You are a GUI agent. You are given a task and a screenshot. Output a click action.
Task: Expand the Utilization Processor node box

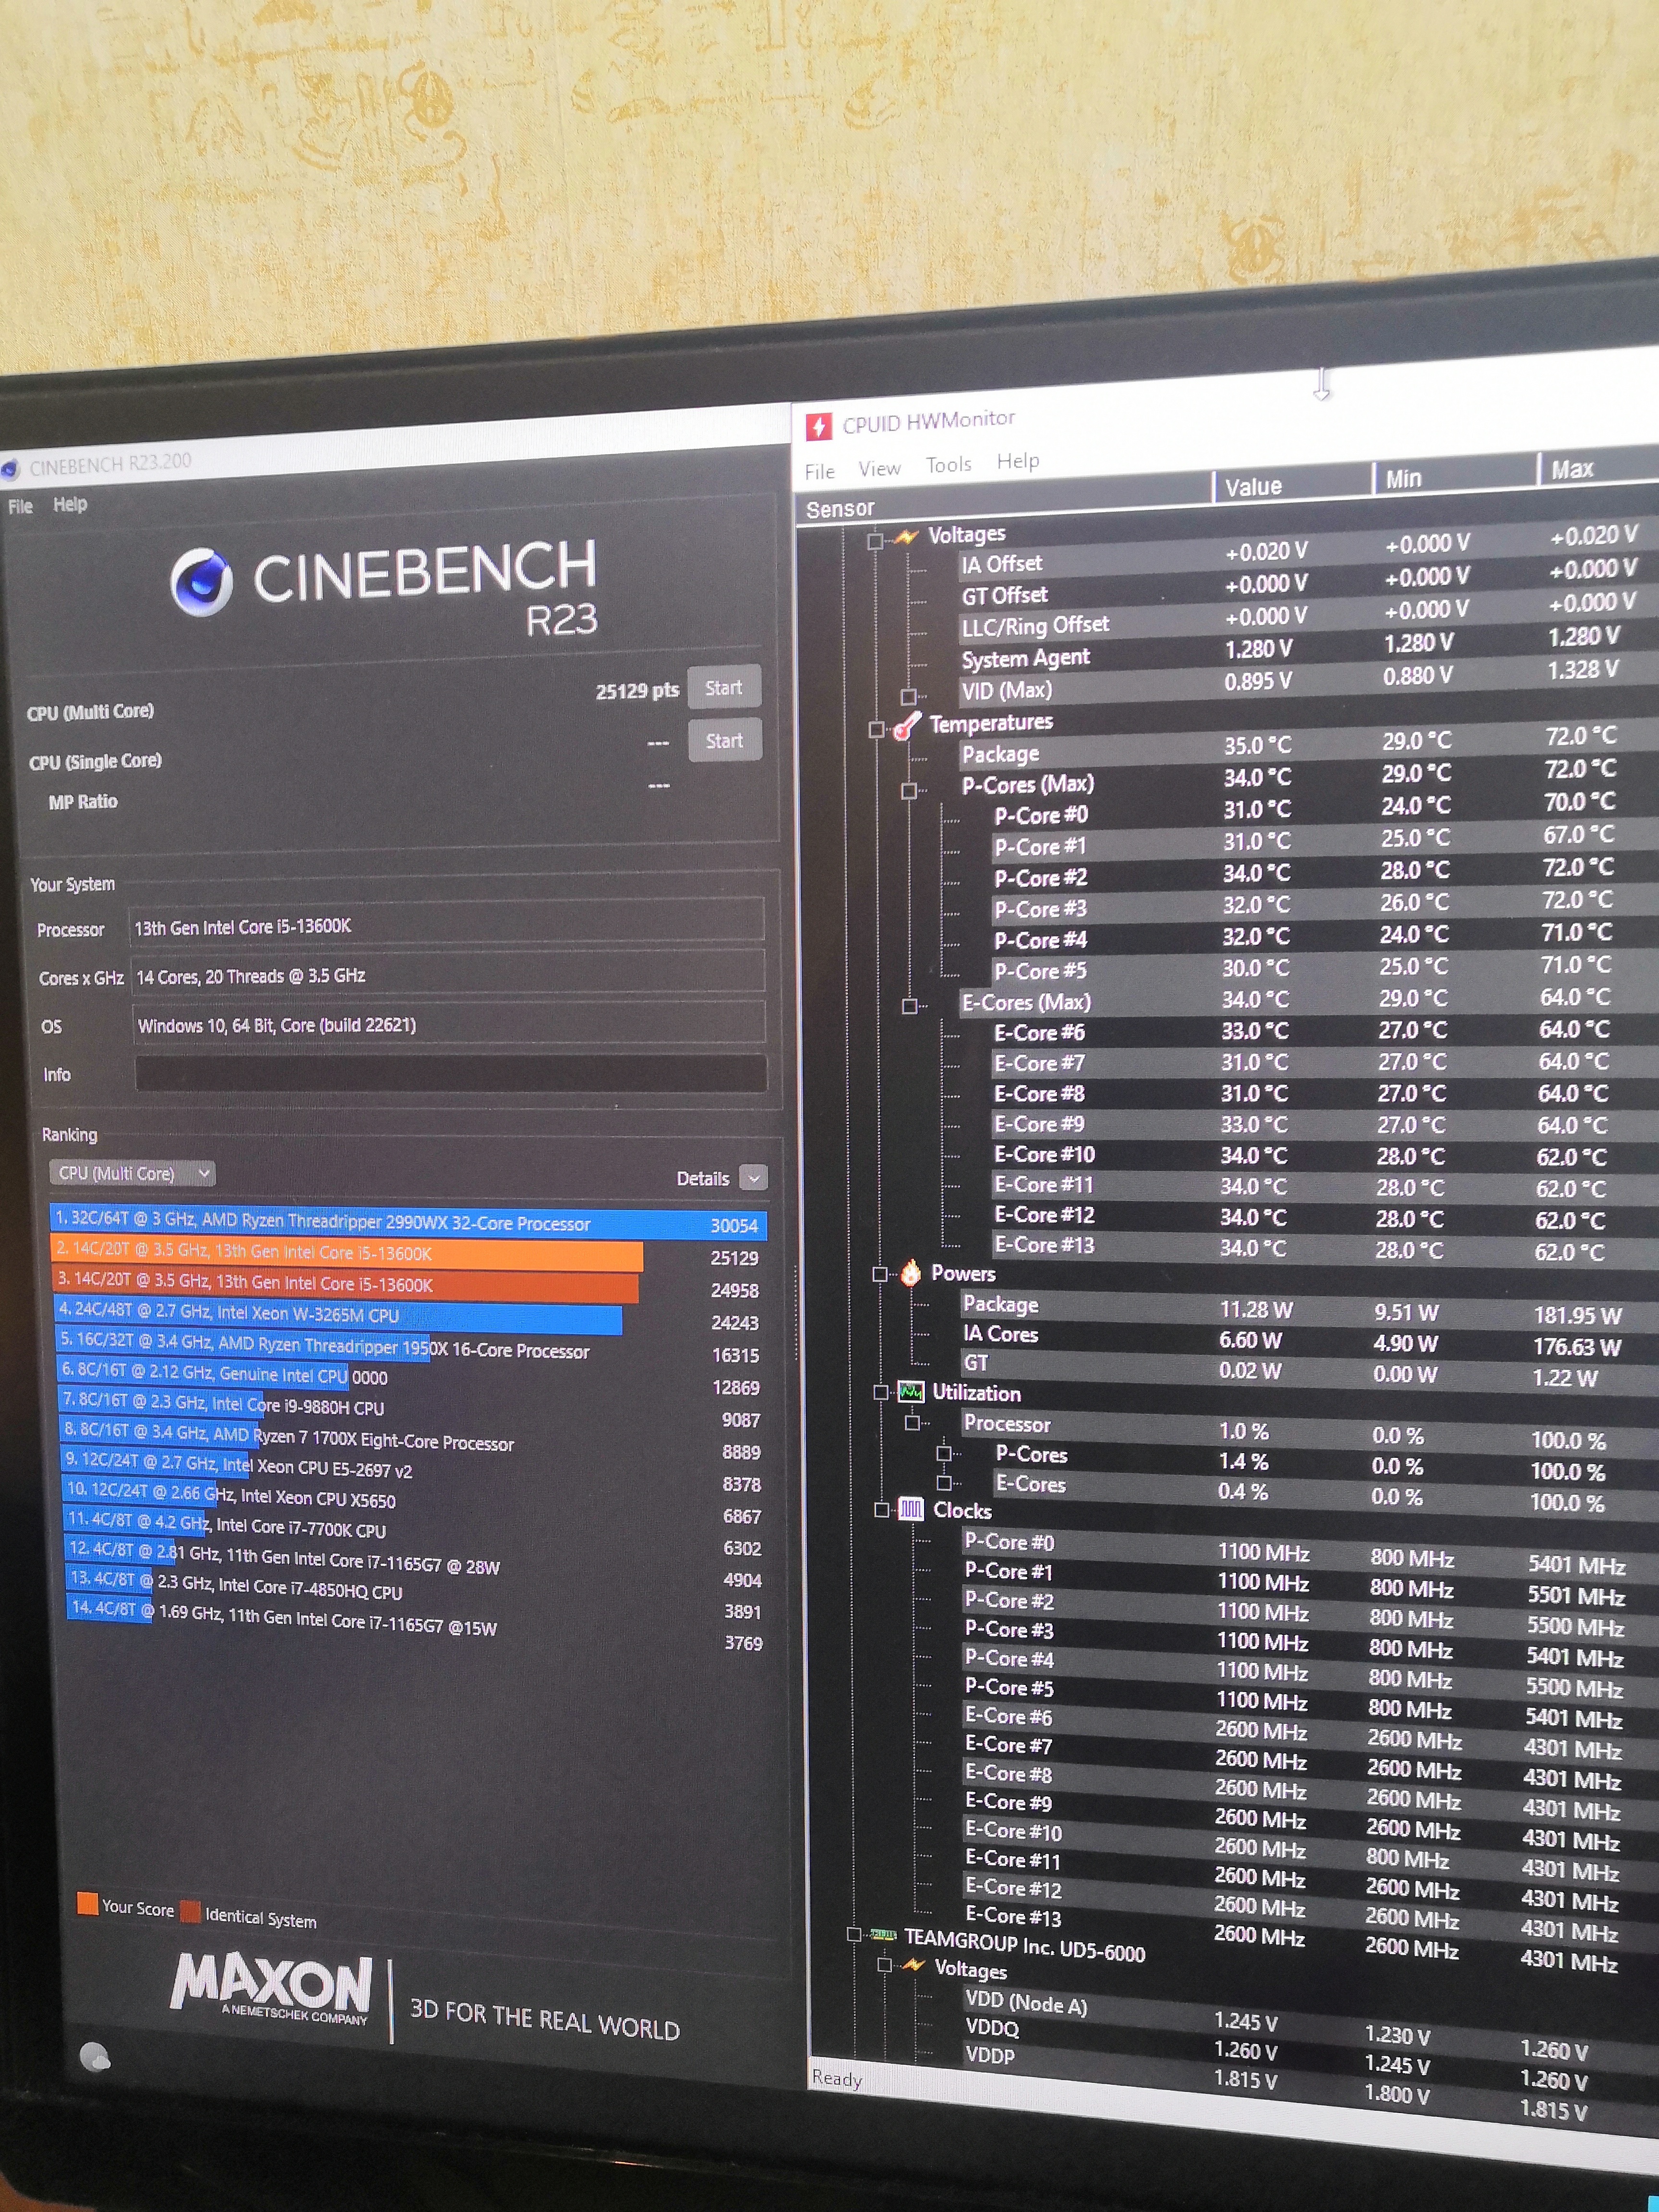912,1423
